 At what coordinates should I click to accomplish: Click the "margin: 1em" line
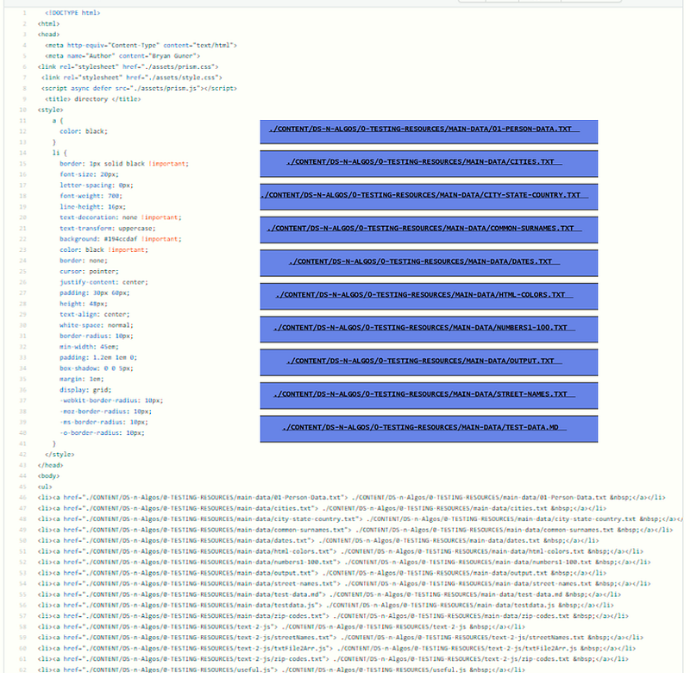[x=82, y=379]
